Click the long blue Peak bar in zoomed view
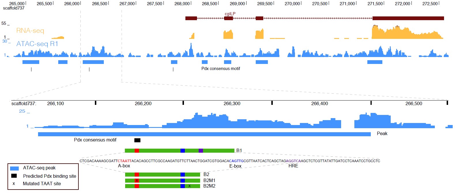The image size is (455, 193). click(204, 134)
